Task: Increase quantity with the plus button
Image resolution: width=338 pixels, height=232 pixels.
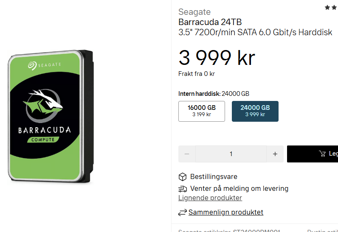Action: coord(275,154)
